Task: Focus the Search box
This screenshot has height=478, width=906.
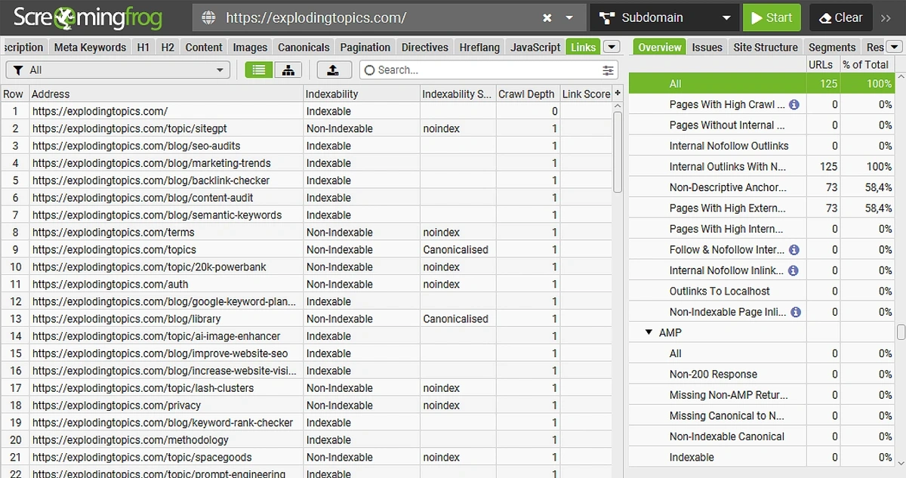Action: [479, 69]
